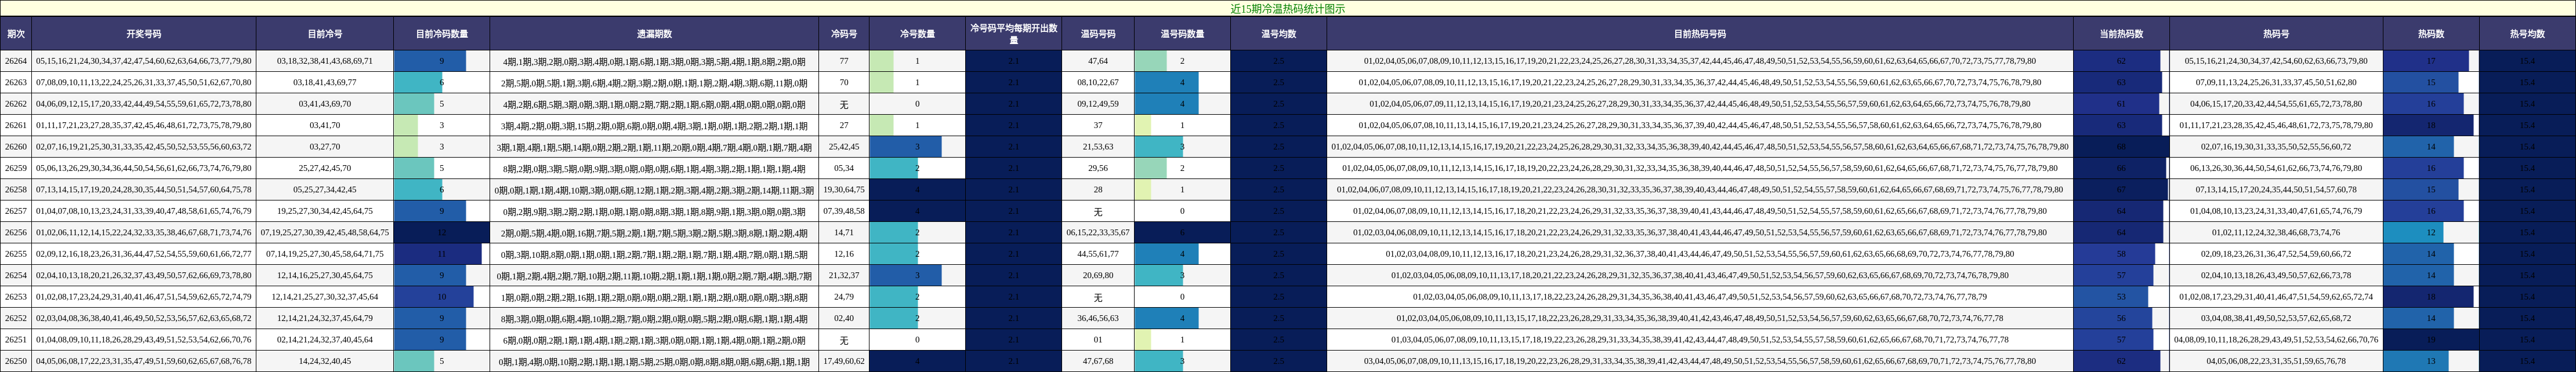Click period number 26264
This screenshot has height=372, width=2576.
(16, 61)
